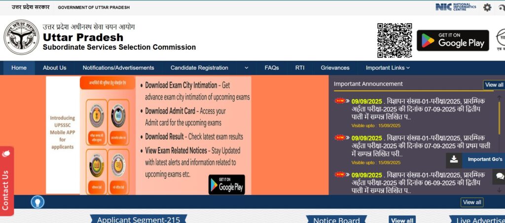Select the FAQs menu item
Screen dimensions: 505x223
(272, 68)
